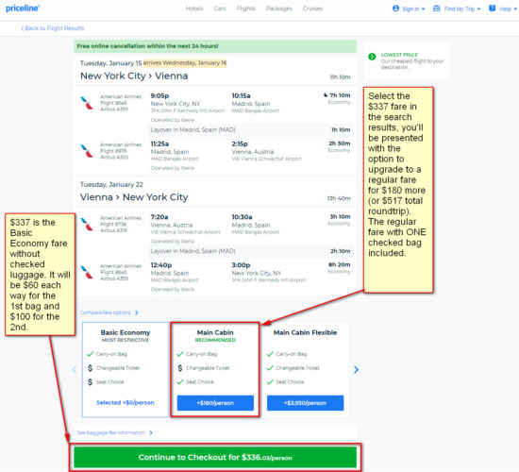Click American Airlines logo for 9:05p flight

pyautogui.click(x=87, y=103)
